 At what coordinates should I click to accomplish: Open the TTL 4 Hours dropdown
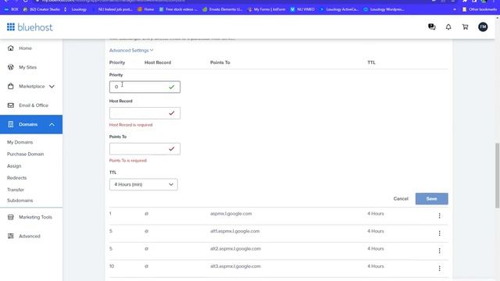pyautogui.click(x=144, y=184)
